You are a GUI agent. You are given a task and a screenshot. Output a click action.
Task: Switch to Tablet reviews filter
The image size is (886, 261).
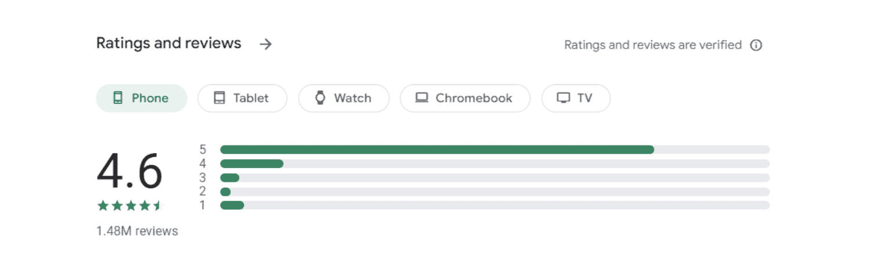pyautogui.click(x=242, y=98)
